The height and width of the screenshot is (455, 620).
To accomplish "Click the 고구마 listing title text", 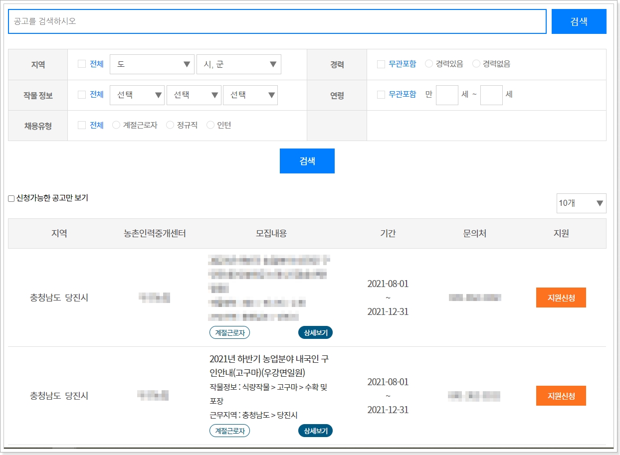I will 269,366.
